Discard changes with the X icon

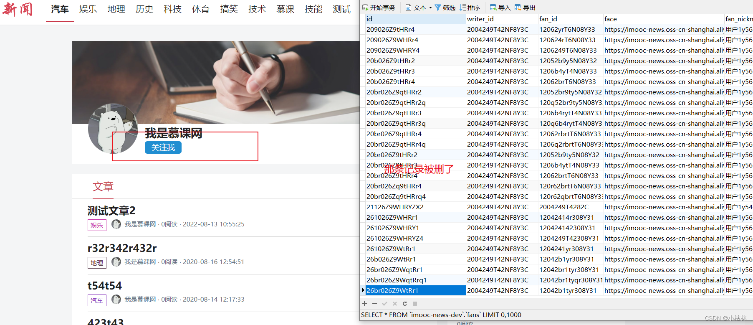[x=394, y=304]
